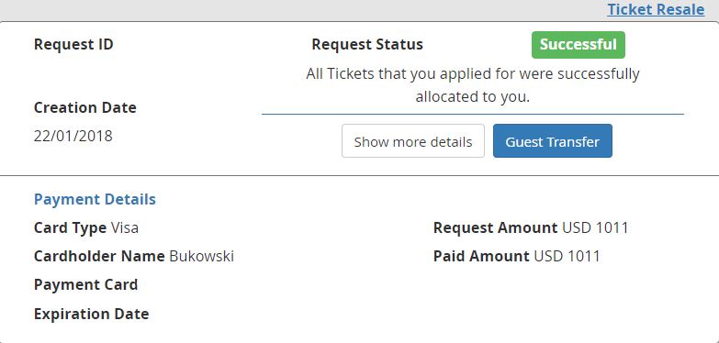Click the Request Status label
The width and height of the screenshot is (719, 343).
pos(367,44)
